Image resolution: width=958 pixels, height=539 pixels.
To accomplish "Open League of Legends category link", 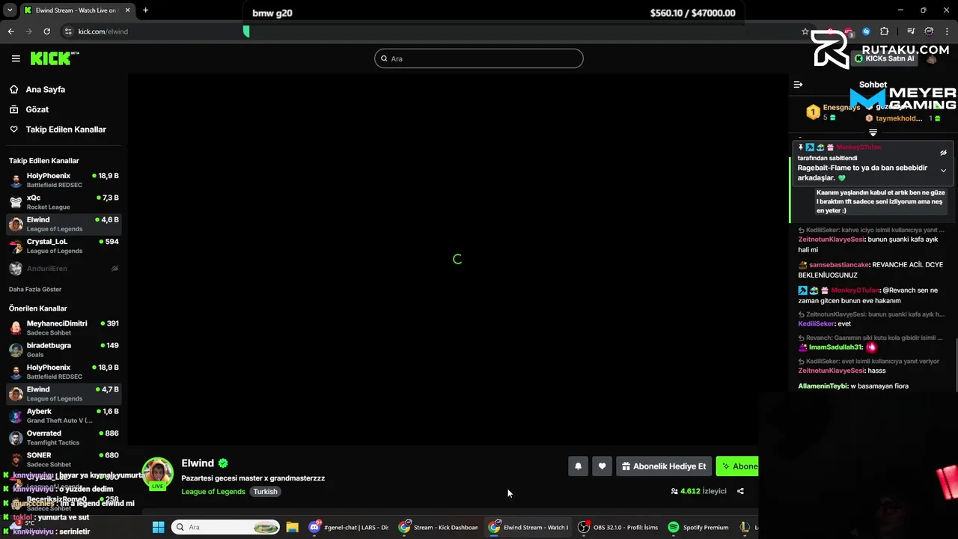I will [213, 492].
